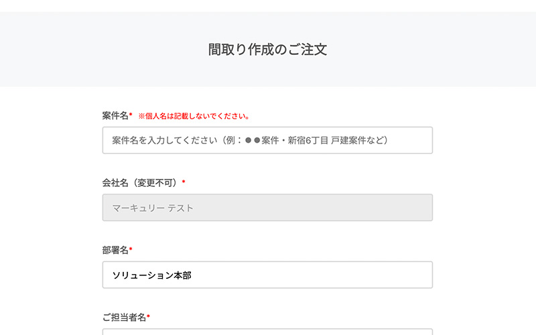
Task: Click the マーキュリー text in company field
Action: [138, 208]
